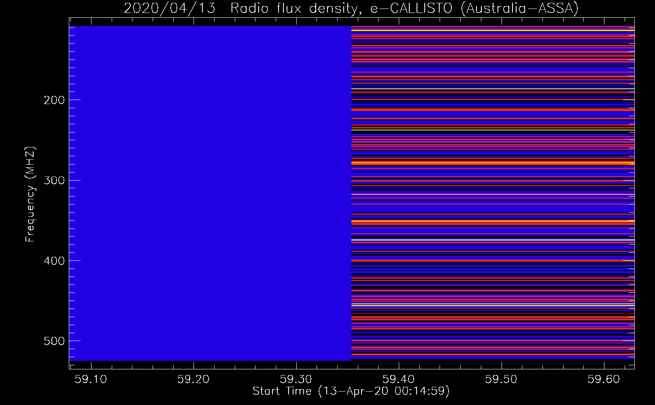Click the date "2020/04/13" in the title
This screenshot has height=405, width=655.
[170, 8]
